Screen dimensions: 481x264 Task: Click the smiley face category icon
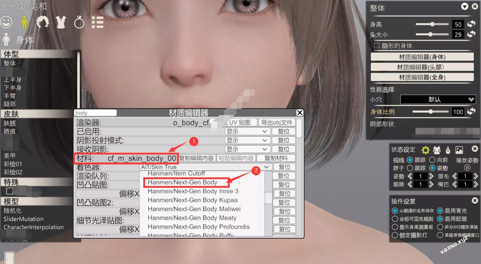pyautogui.click(x=6, y=22)
